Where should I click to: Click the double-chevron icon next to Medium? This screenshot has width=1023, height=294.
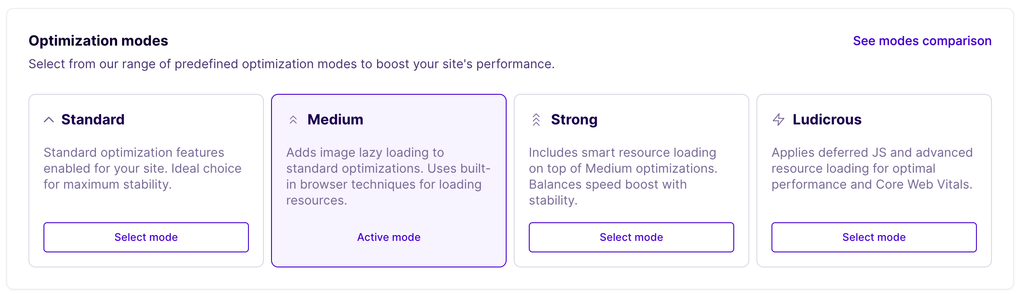(293, 119)
